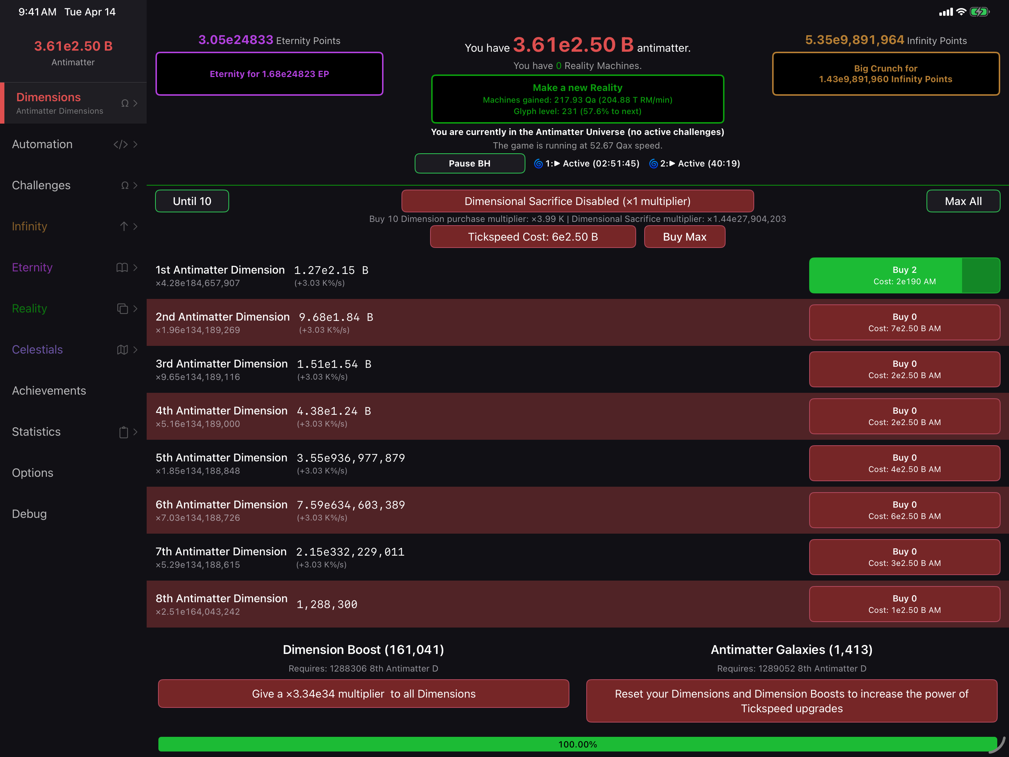Click the black hole 1 spiral icon
Image resolution: width=1009 pixels, height=757 pixels.
[538, 163]
